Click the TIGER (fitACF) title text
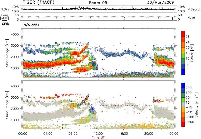Screen dimensions: 201x139 39,2
